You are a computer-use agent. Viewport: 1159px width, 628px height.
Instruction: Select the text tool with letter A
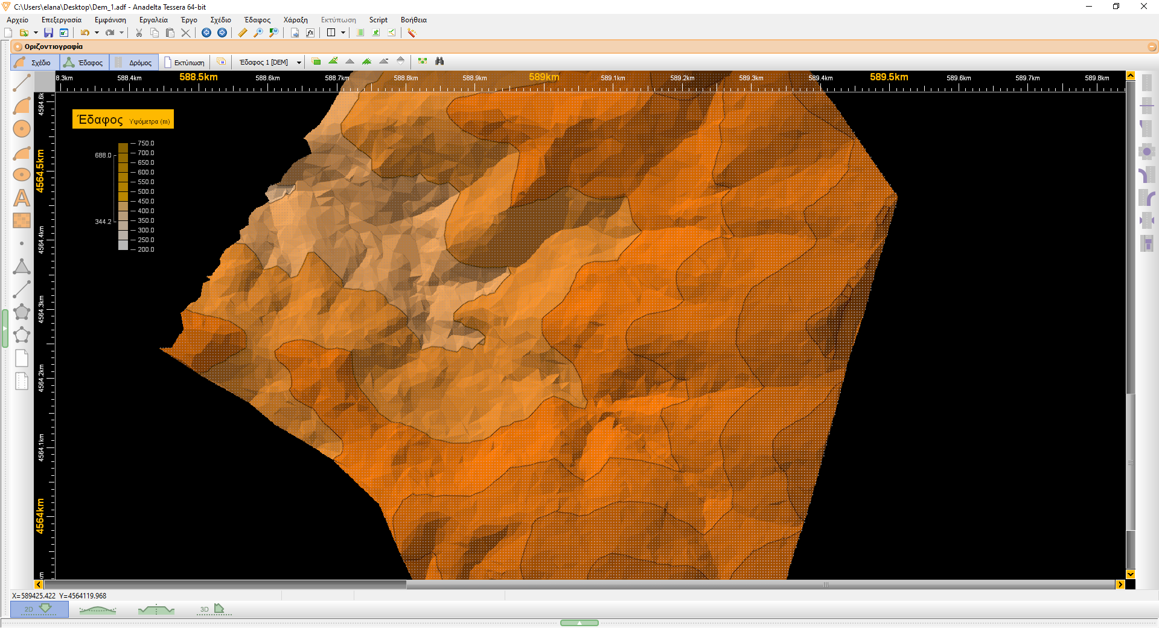(22, 197)
